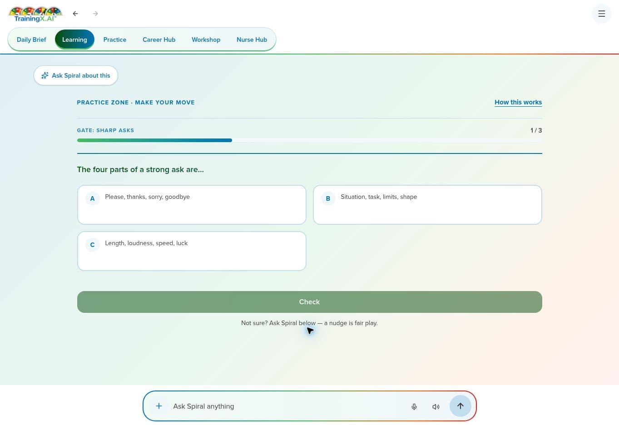Click the Practice Zone · Make Your Move heading
This screenshot has height=425, width=619.
tap(136, 103)
